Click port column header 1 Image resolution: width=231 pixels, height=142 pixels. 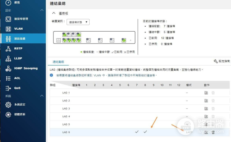click(87, 85)
